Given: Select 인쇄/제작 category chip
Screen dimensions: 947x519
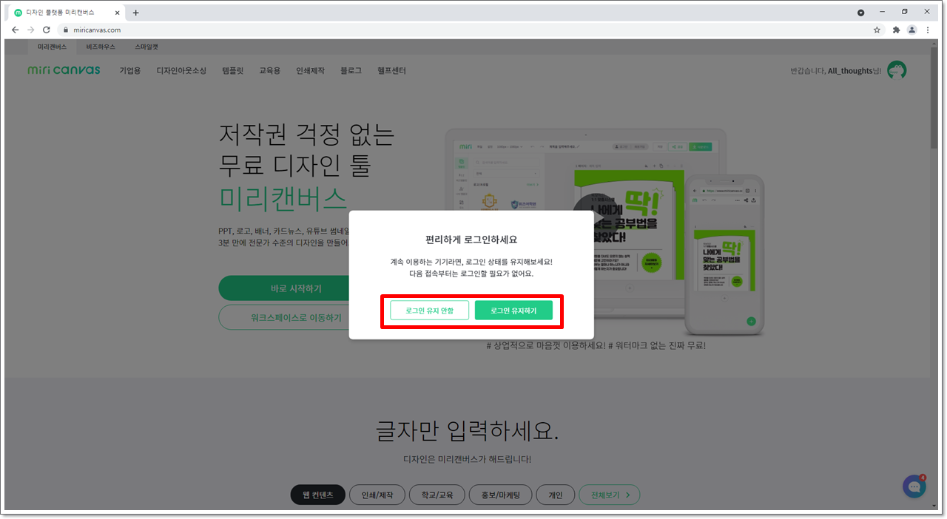Looking at the screenshot, I should 377,495.
